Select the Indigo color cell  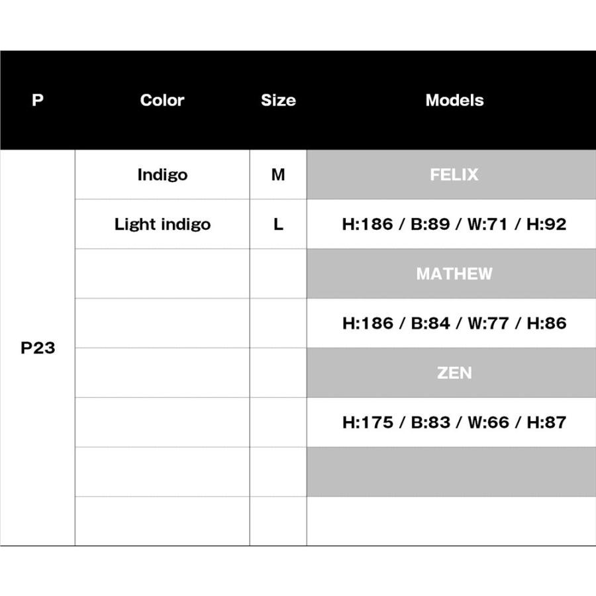pyautogui.click(x=162, y=175)
